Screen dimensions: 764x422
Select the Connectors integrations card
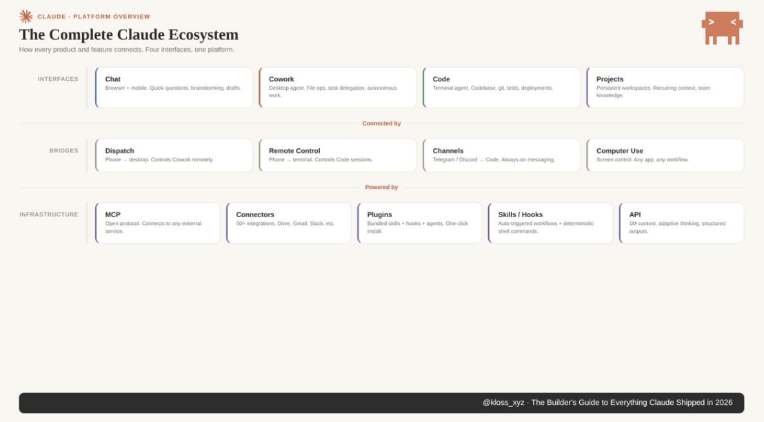(x=289, y=223)
